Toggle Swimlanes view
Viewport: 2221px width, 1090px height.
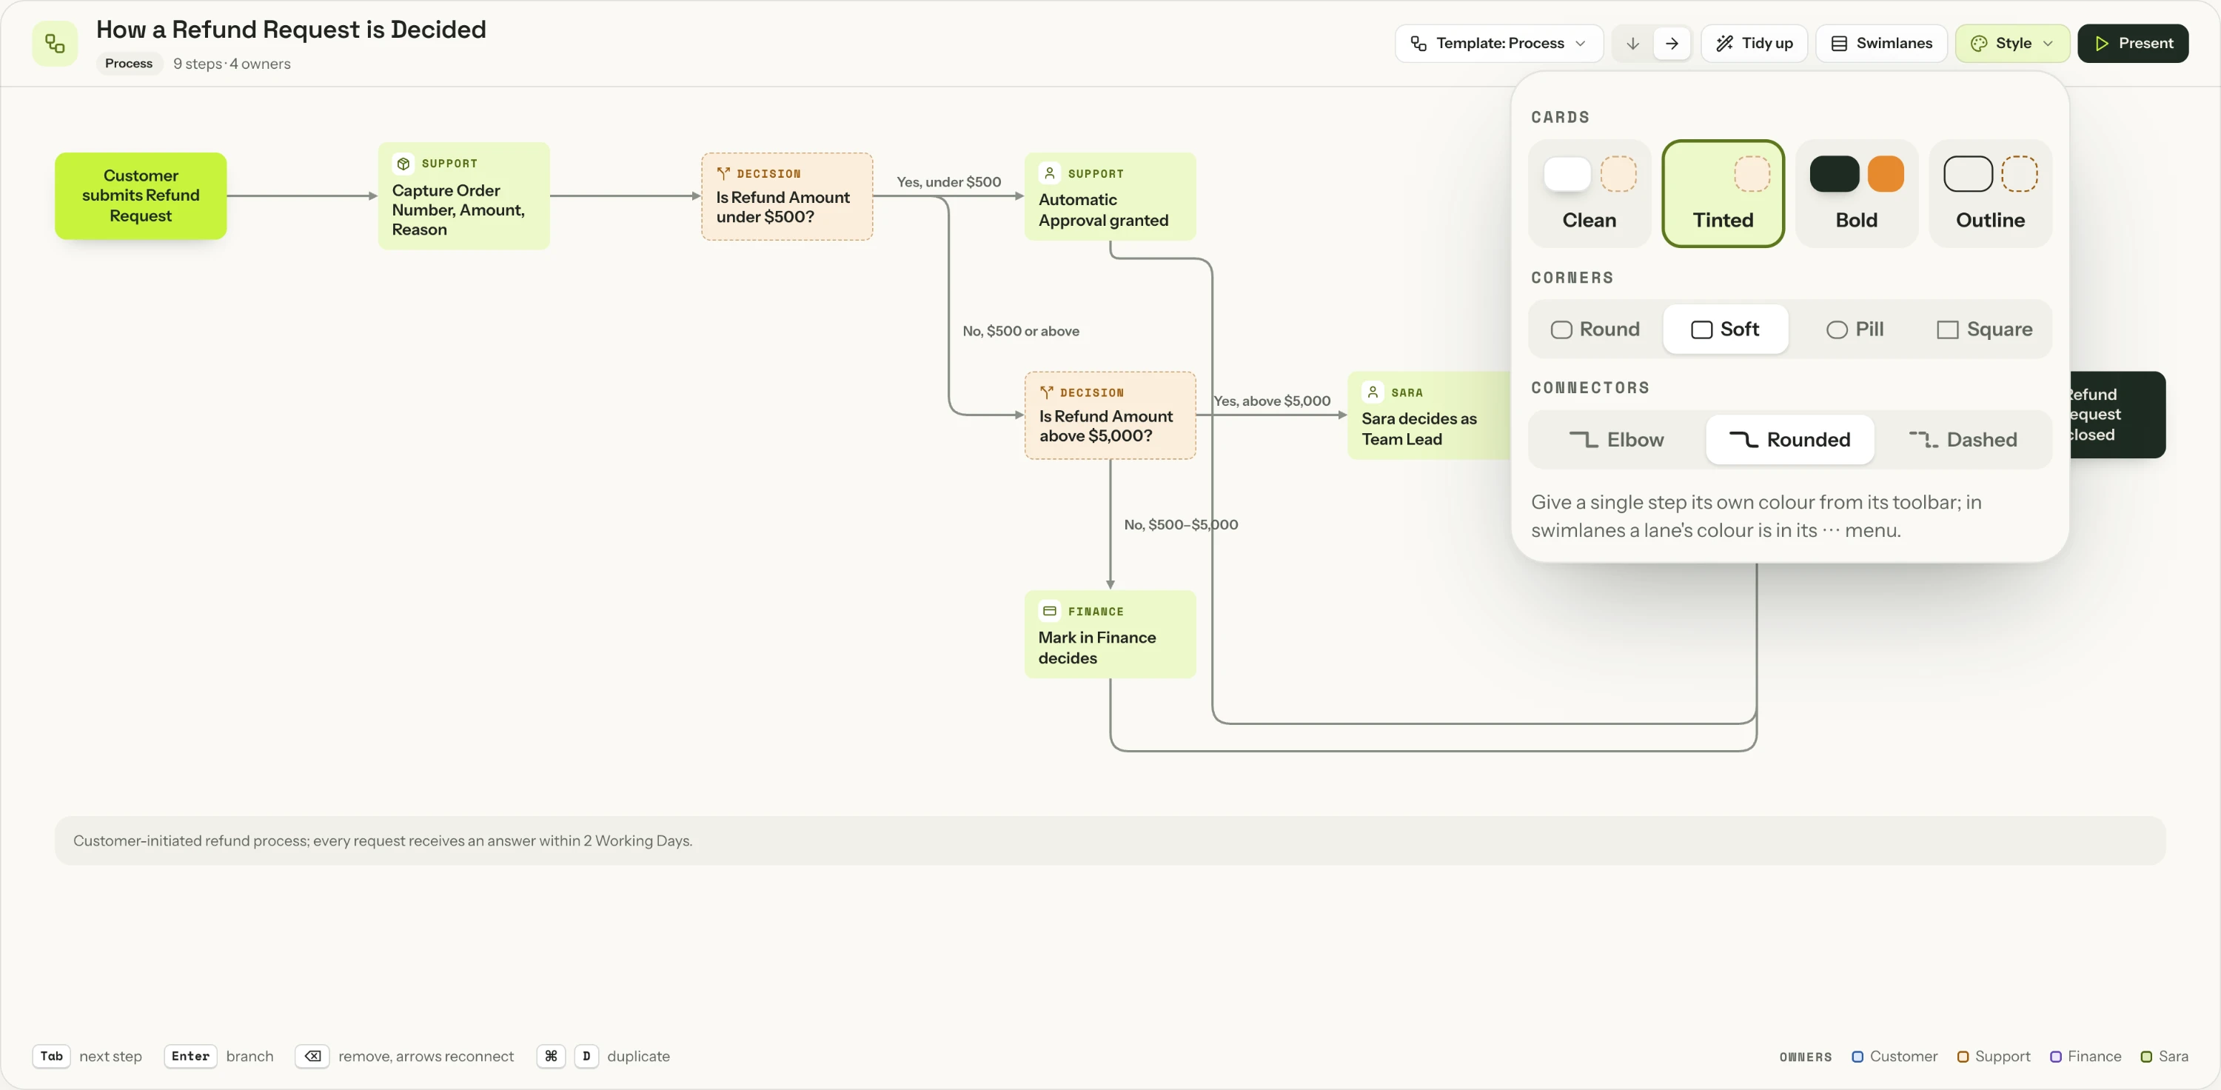[x=1881, y=43]
